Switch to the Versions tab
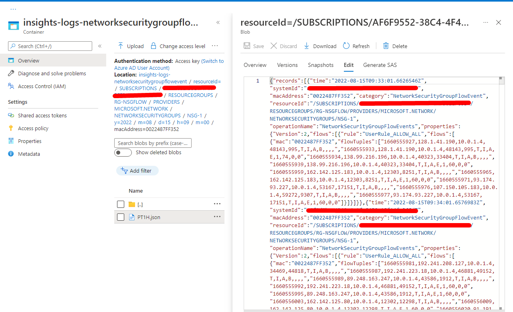 point(287,65)
